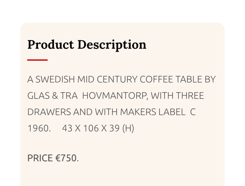This screenshot has width=245, height=186.
Task: Click the "43" dimension value
Action: (67, 128)
